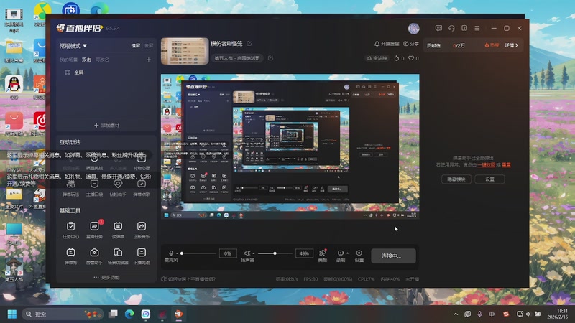Viewport: 575px width, 323px height.
Task: Select the 双击 scene tab
Action: pos(86,60)
